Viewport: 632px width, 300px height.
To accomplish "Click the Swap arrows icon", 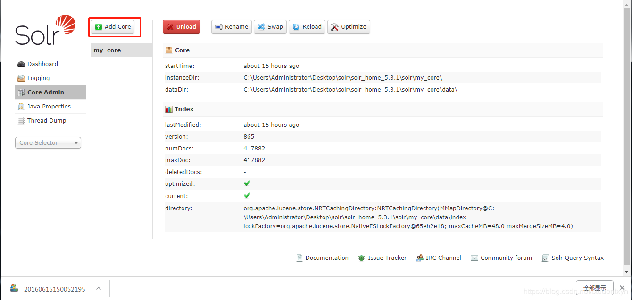I will point(261,27).
